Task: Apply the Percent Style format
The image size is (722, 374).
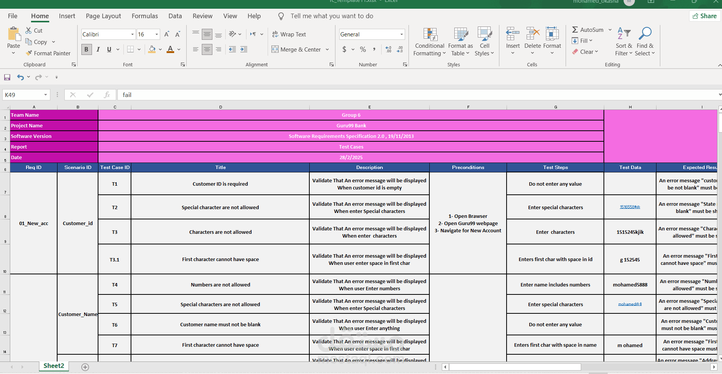Action: click(363, 49)
